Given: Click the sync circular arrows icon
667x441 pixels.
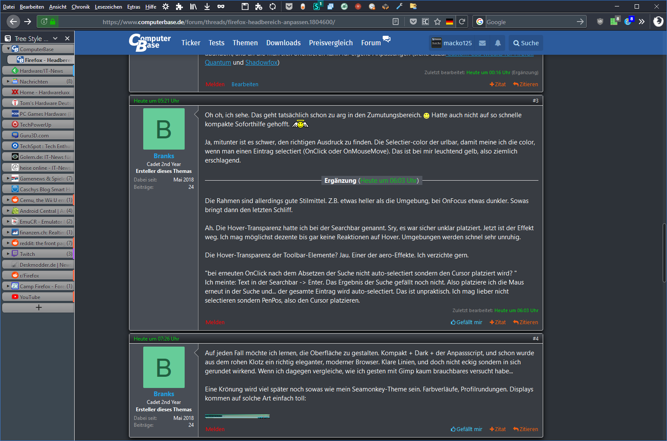Looking at the screenshot, I should 273,6.
